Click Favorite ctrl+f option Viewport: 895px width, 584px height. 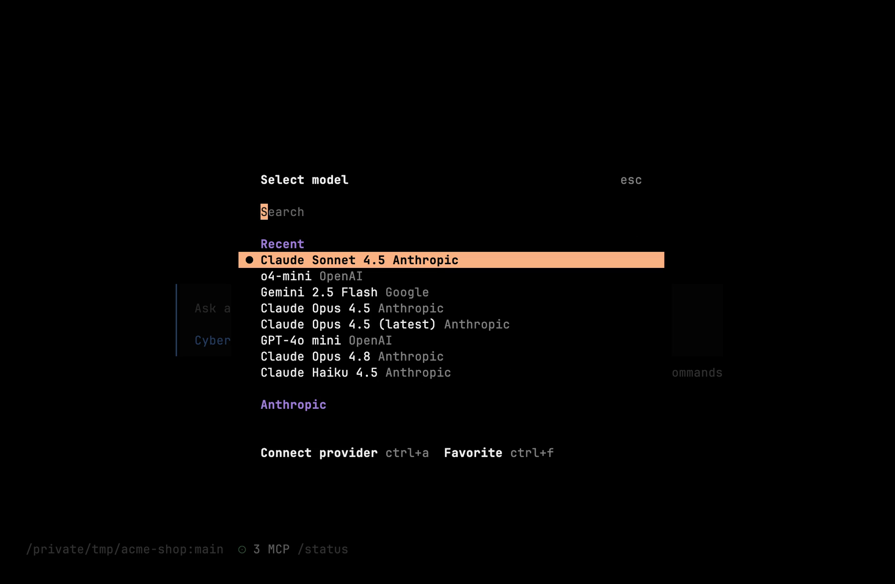[498, 453]
